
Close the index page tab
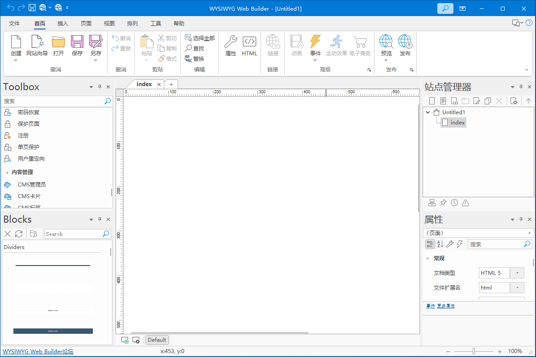click(x=159, y=84)
